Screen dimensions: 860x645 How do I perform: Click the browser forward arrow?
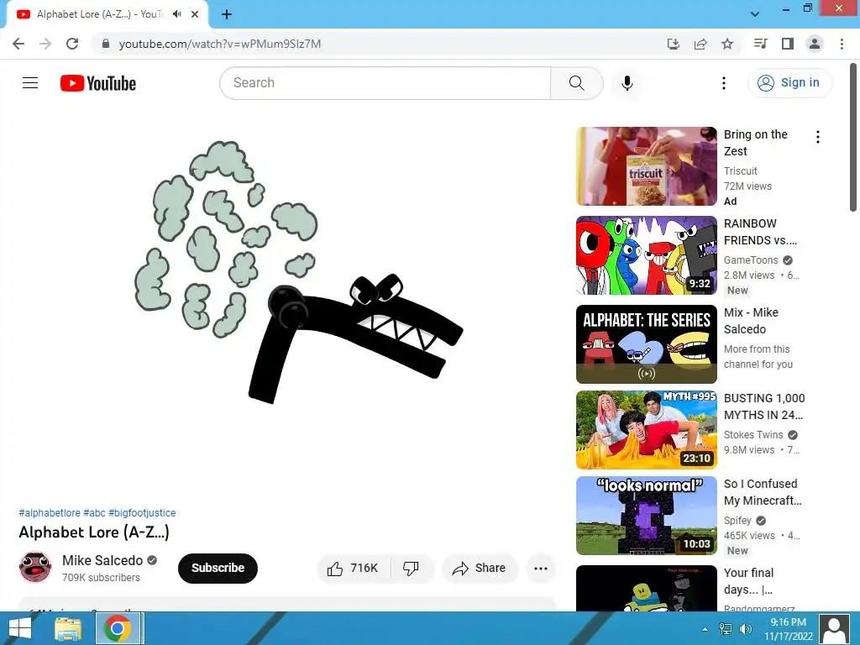coord(45,44)
